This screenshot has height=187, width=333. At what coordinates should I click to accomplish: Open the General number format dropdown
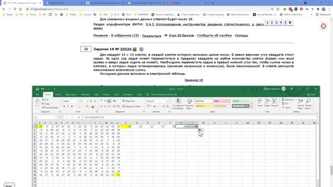tap(168, 101)
